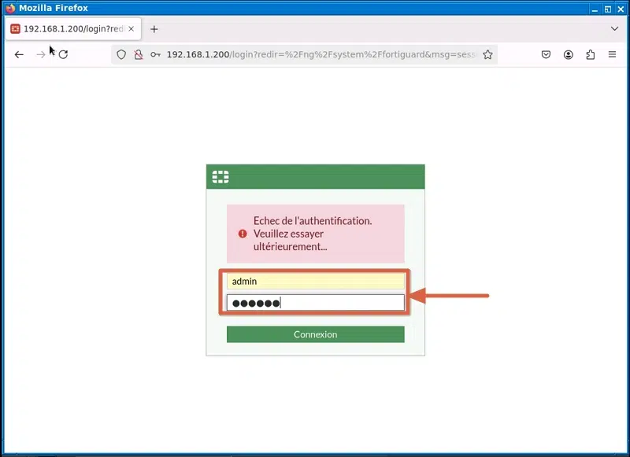Expand the list all tabs chevron

[x=614, y=29]
